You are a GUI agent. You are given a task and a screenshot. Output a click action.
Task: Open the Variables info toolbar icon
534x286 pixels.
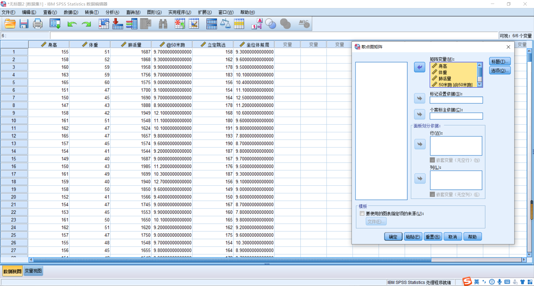tap(132, 24)
